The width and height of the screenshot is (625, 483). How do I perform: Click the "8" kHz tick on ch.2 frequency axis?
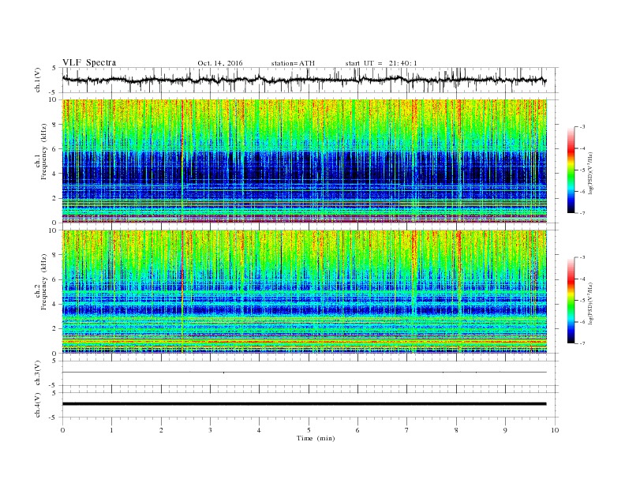55,255
